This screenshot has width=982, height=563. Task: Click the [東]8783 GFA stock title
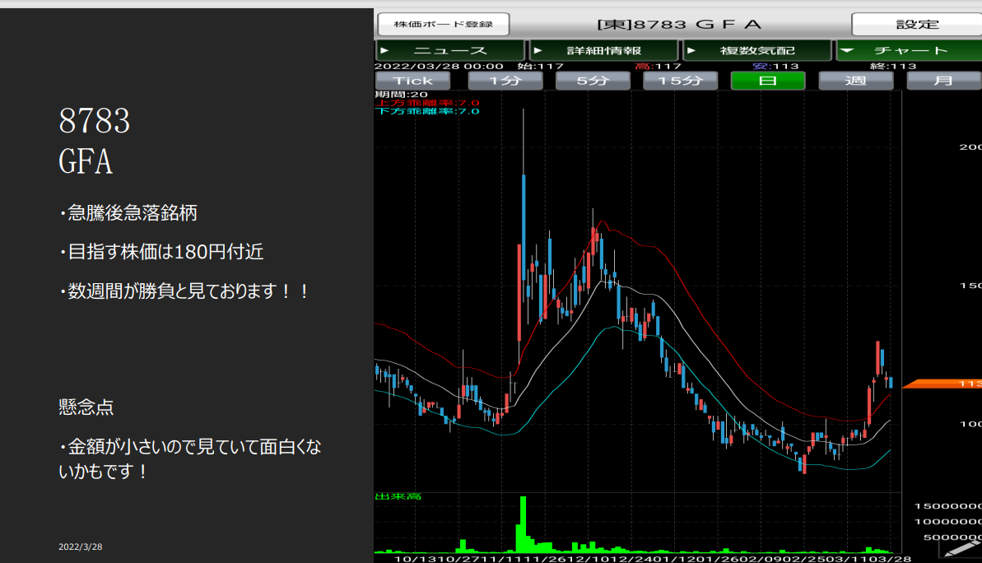(679, 25)
